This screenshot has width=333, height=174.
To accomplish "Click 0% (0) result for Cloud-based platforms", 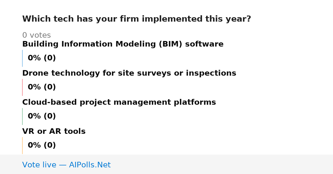I will click(42, 116).
